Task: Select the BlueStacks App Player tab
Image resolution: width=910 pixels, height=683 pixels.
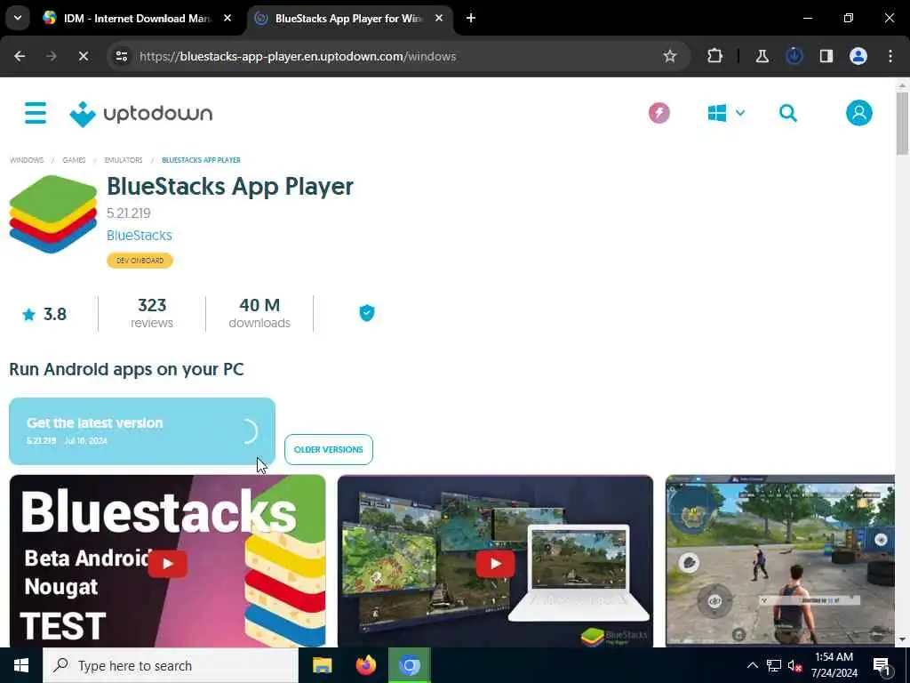Action: 348,18
